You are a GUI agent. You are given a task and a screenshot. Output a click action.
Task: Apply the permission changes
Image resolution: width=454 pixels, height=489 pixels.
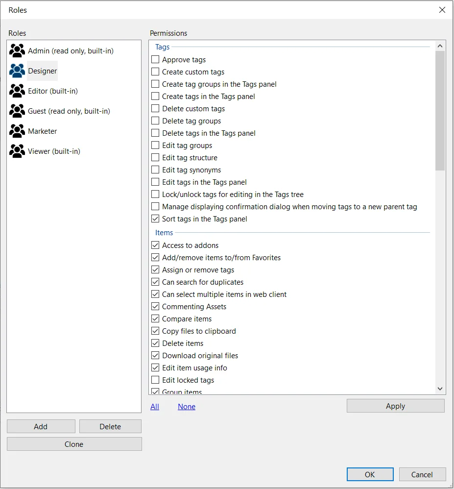(x=395, y=406)
